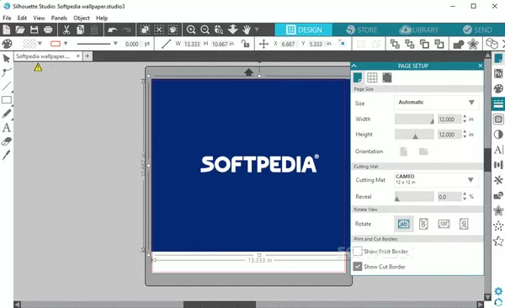Decrease the Height stepper value
Image resolution: width=505 pixels, height=308 pixels.
(465, 137)
